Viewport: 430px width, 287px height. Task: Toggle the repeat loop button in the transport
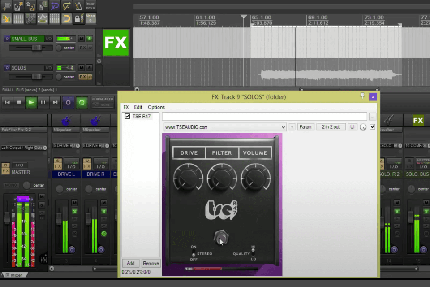pos(82,102)
